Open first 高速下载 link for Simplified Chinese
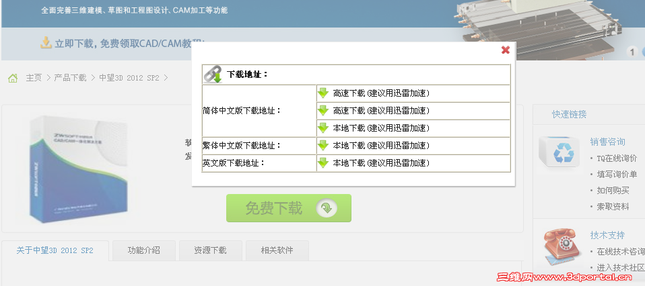 381,93
